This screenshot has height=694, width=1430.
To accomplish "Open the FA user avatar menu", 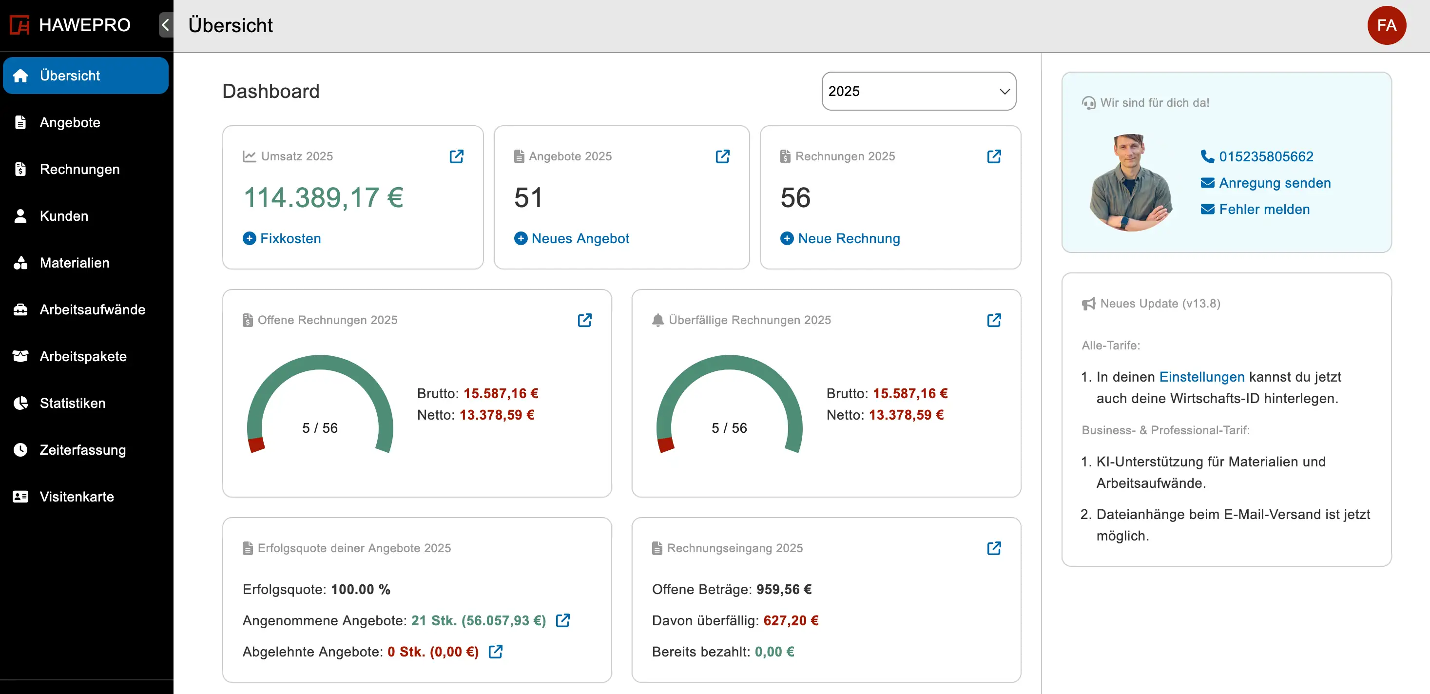I will pyautogui.click(x=1386, y=25).
